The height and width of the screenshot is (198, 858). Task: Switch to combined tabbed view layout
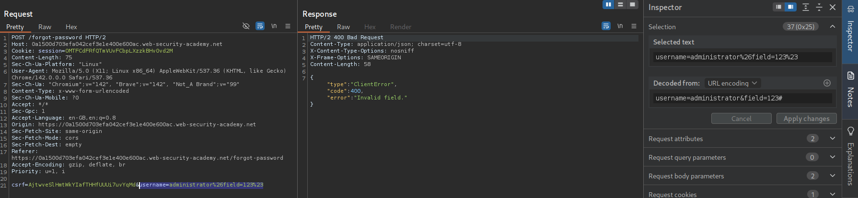point(632,5)
